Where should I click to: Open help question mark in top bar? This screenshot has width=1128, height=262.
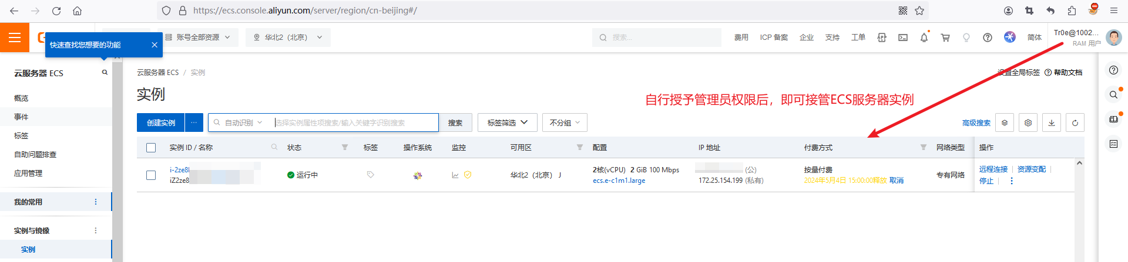point(988,38)
